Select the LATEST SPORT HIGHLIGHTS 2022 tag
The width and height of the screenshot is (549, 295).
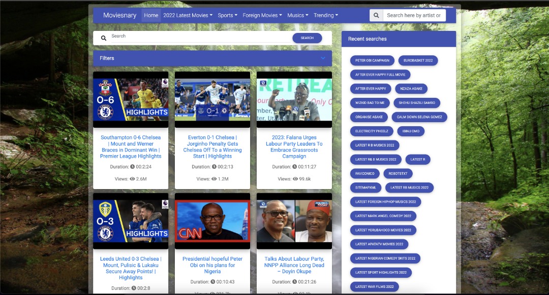tap(381, 273)
